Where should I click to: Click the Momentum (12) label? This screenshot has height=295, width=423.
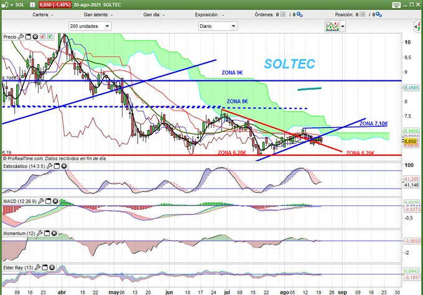click(19, 233)
